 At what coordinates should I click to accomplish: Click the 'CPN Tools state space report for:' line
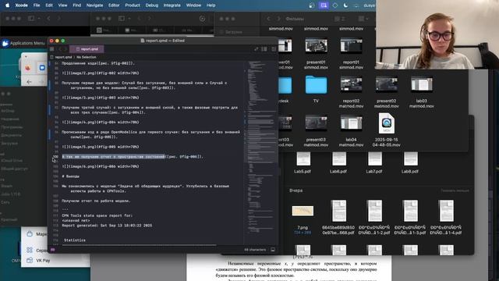(x=97, y=215)
